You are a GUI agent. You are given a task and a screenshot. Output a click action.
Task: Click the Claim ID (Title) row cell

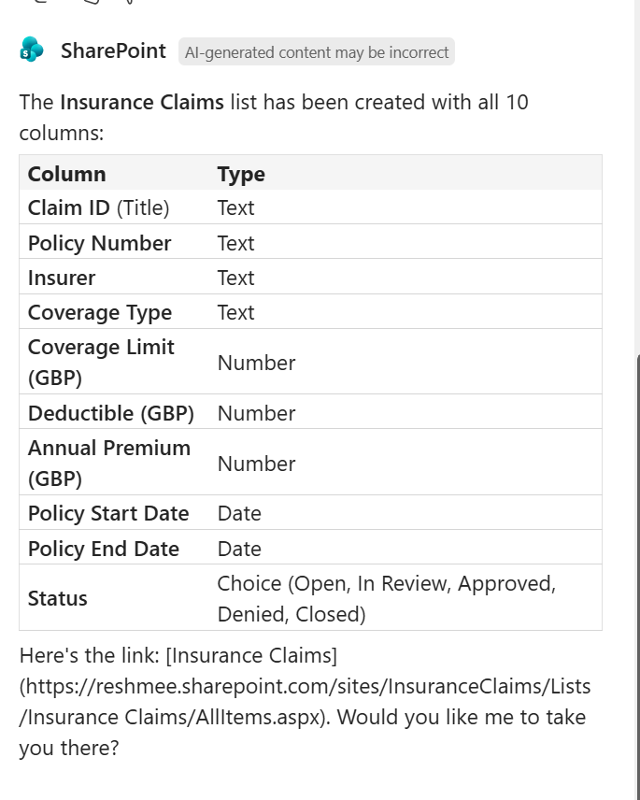99,207
